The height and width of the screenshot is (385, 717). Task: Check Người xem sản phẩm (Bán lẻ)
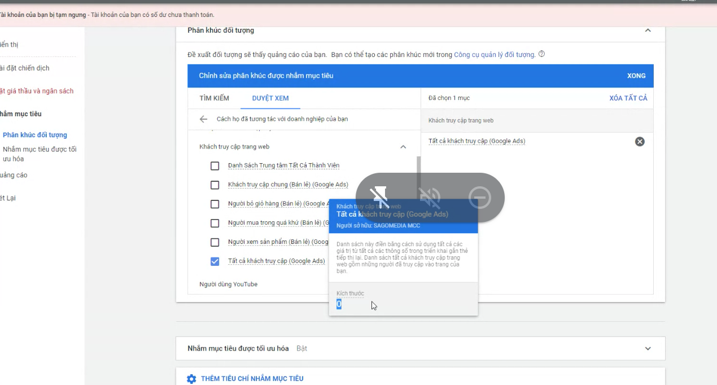point(215,243)
